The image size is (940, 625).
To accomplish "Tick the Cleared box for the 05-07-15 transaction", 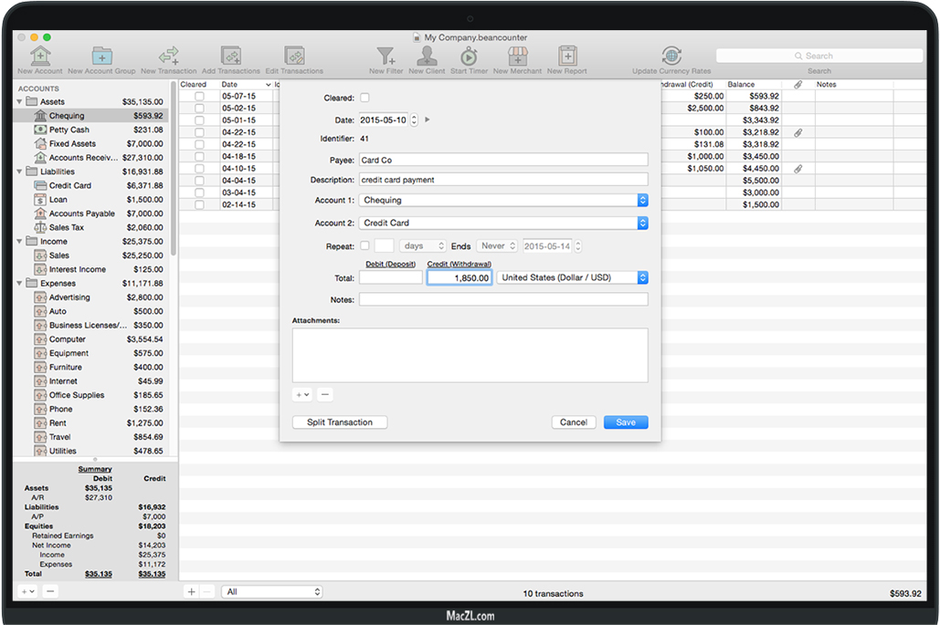I will 199,96.
